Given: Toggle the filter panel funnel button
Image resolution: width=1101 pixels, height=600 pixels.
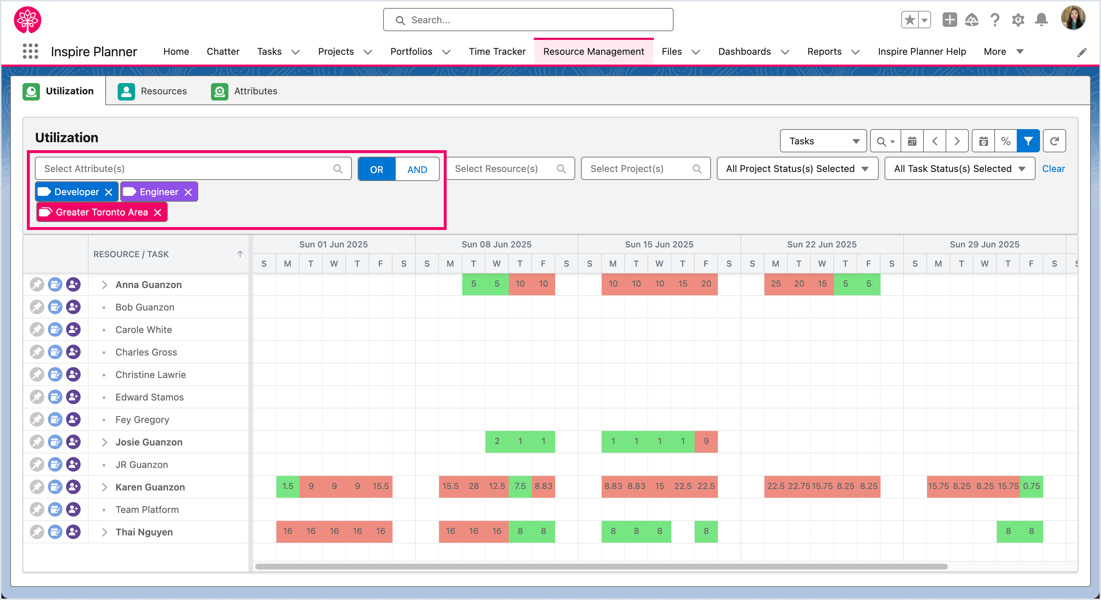Looking at the screenshot, I should point(1028,141).
